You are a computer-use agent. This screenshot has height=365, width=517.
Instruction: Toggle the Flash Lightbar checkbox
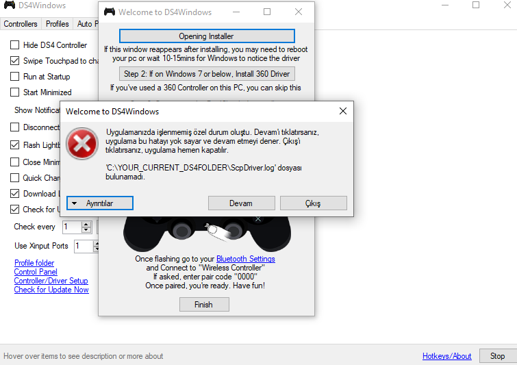(x=15, y=144)
